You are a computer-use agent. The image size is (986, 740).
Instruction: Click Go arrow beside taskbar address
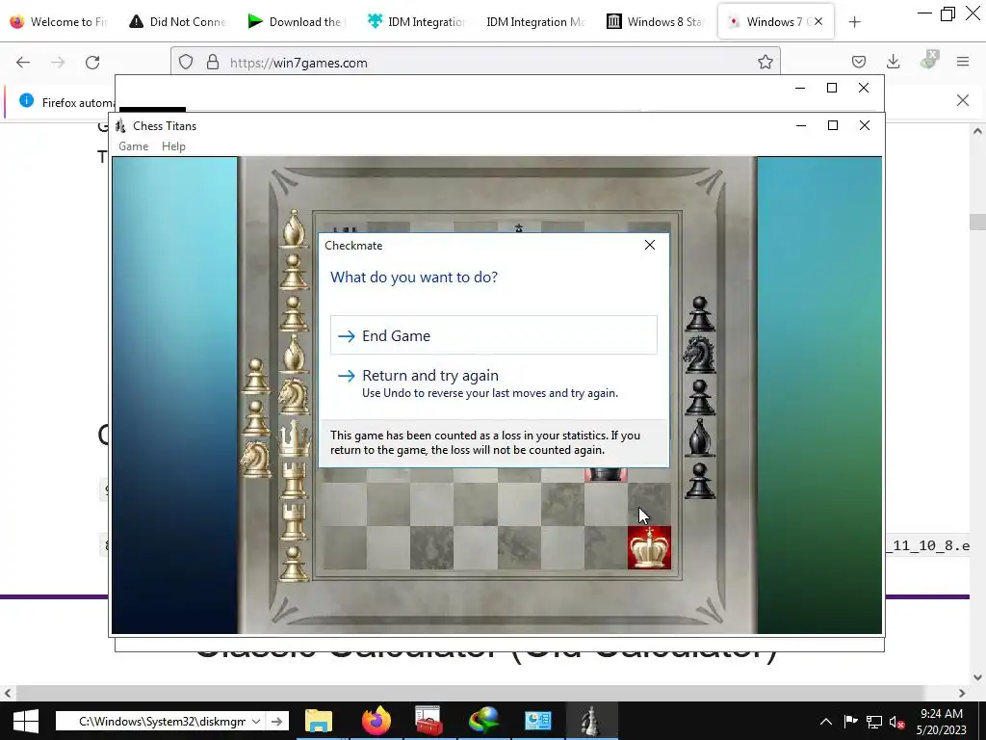276,721
